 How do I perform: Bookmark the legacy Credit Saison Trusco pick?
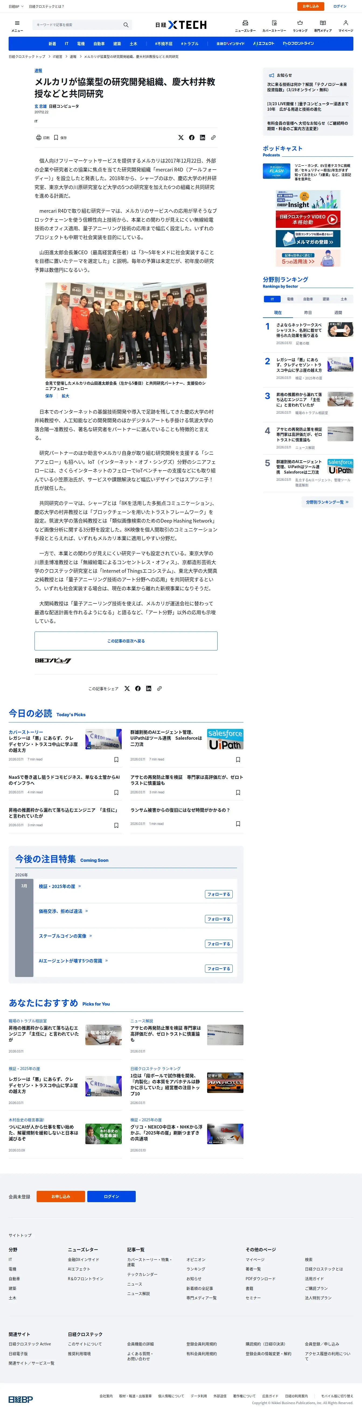coord(116,760)
